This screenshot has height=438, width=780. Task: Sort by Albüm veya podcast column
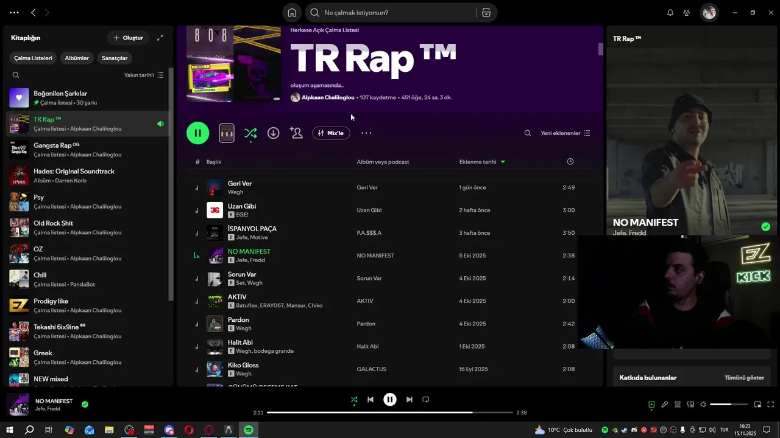pos(383,162)
